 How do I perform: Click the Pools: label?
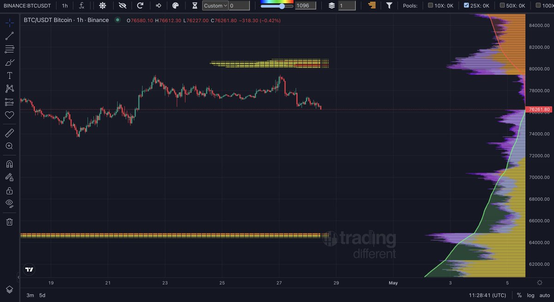tap(410, 6)
